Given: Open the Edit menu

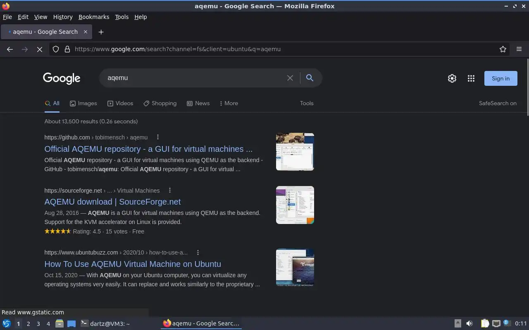Looking at the screenshot, I should coord(23,17).
